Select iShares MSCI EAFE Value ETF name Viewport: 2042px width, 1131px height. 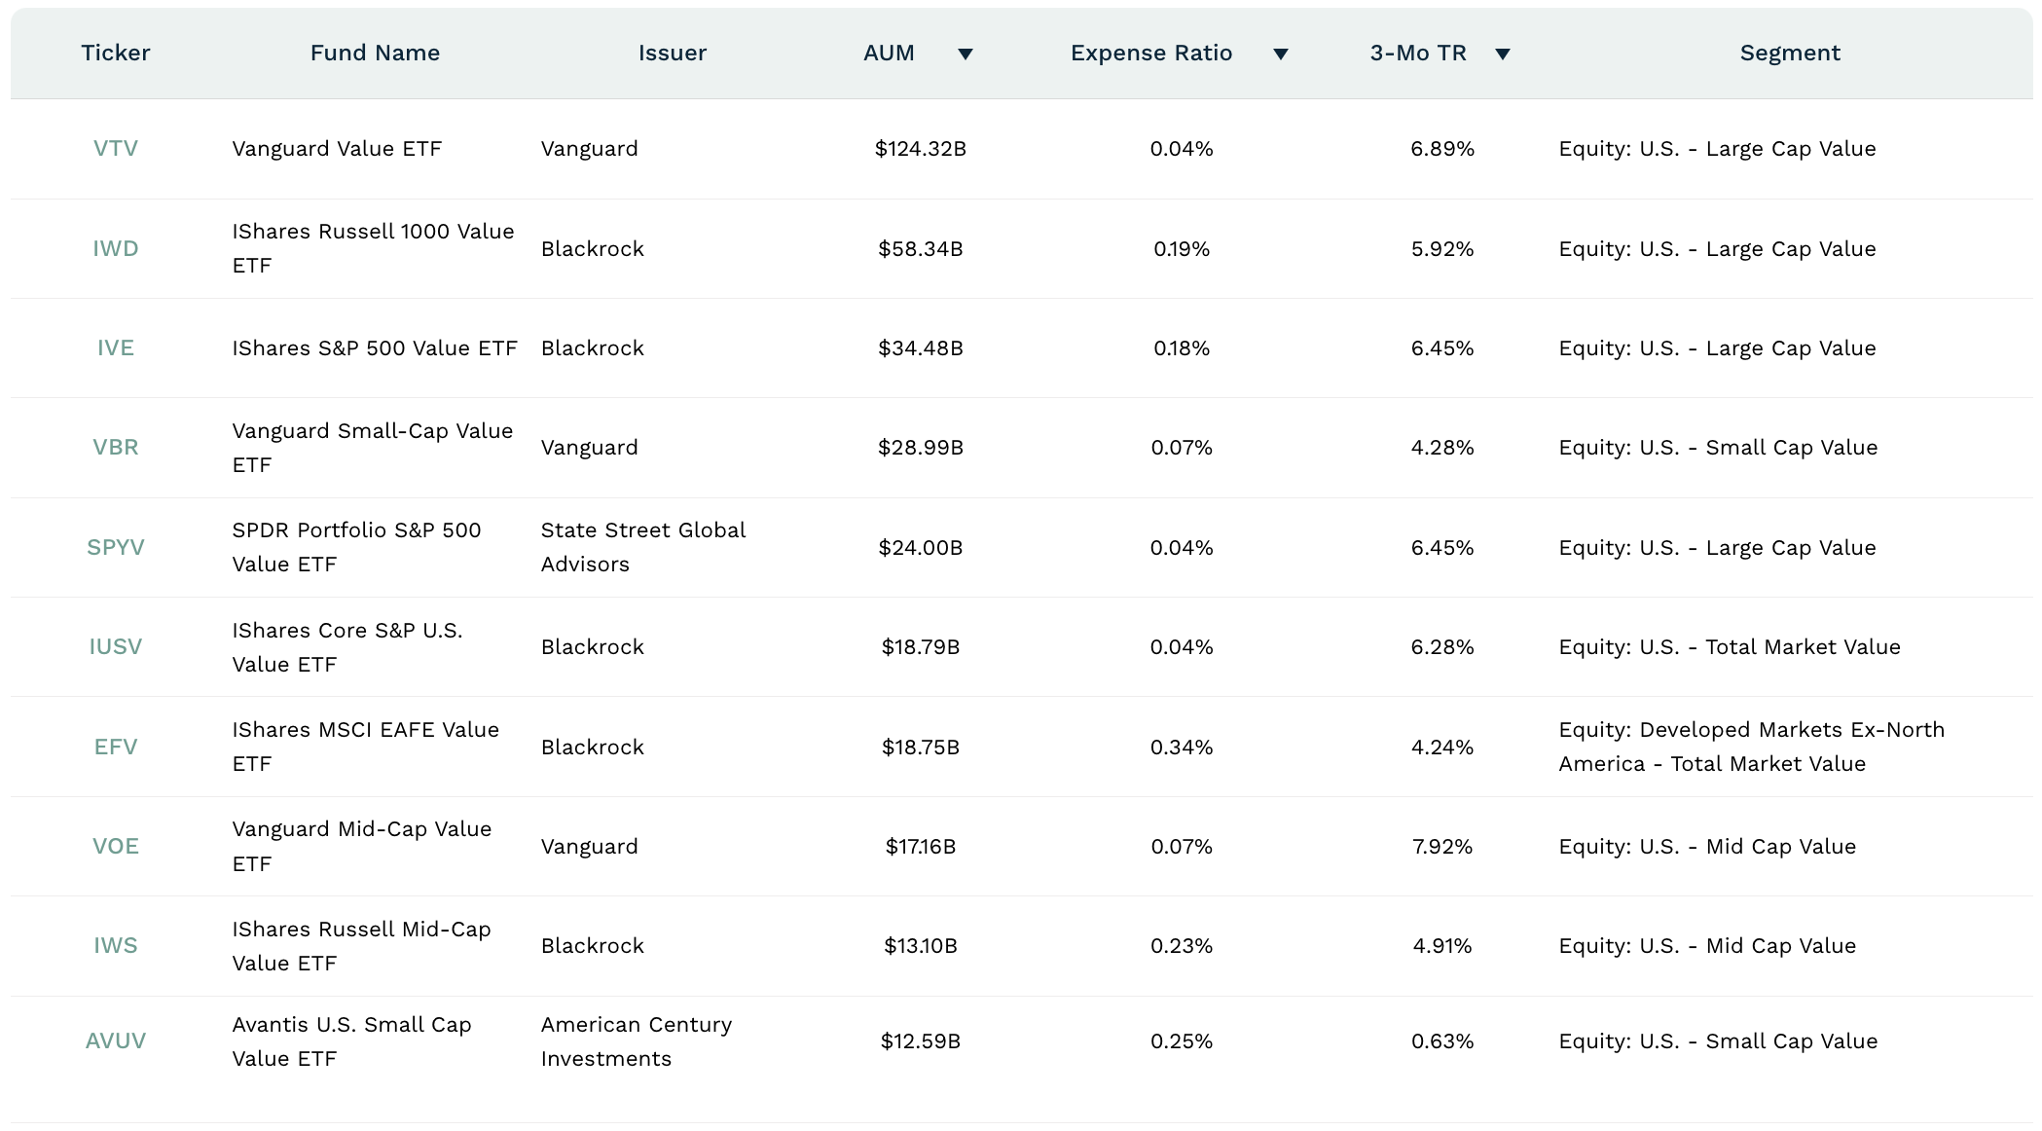pyautogui.click(x=365, y=747)
